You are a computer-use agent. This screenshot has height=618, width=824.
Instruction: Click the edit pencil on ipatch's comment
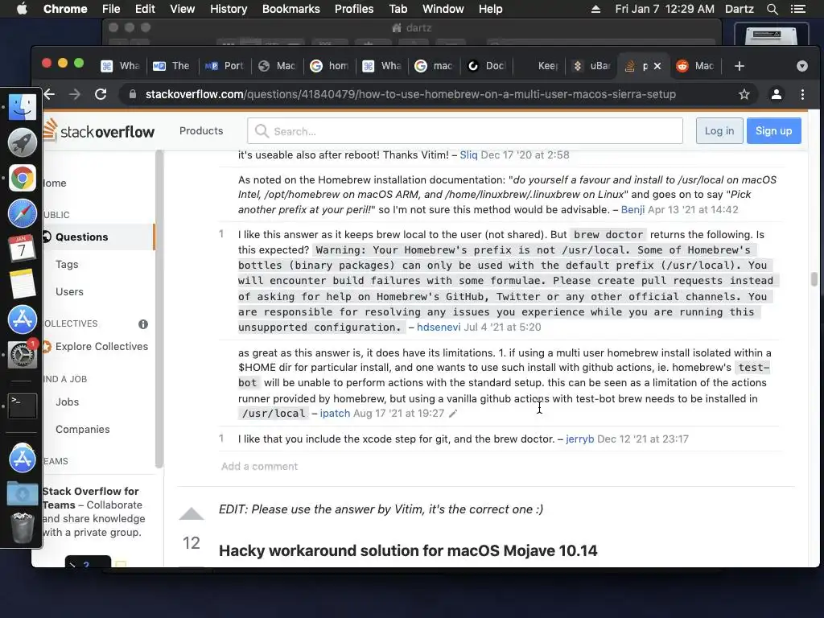pos(453,414)
